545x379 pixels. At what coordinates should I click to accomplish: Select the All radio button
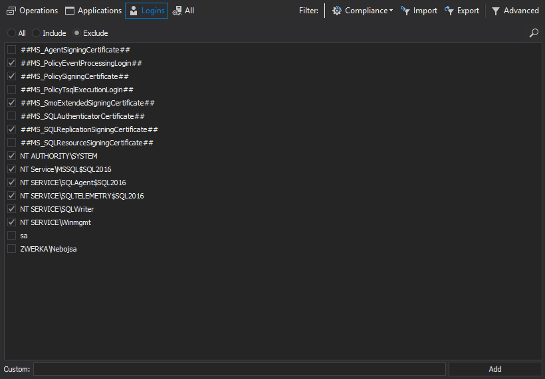11,33
